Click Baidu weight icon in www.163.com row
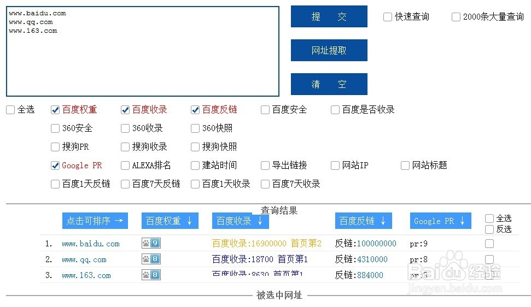The height and width of the screenshot is (307, 531). tap(151, 275)
